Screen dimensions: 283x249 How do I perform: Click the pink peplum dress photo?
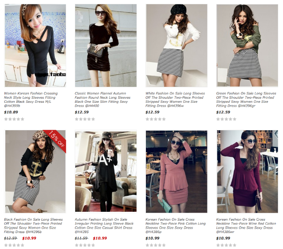176,171
